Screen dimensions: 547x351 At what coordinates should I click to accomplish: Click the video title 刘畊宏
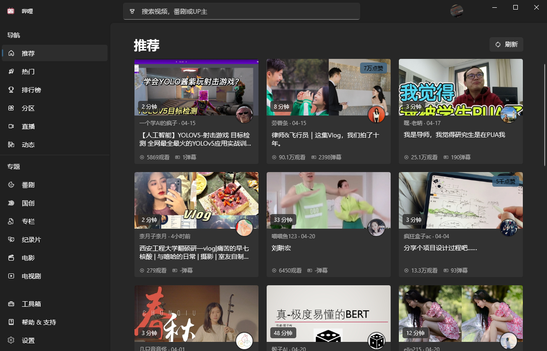tap(281, 248)
